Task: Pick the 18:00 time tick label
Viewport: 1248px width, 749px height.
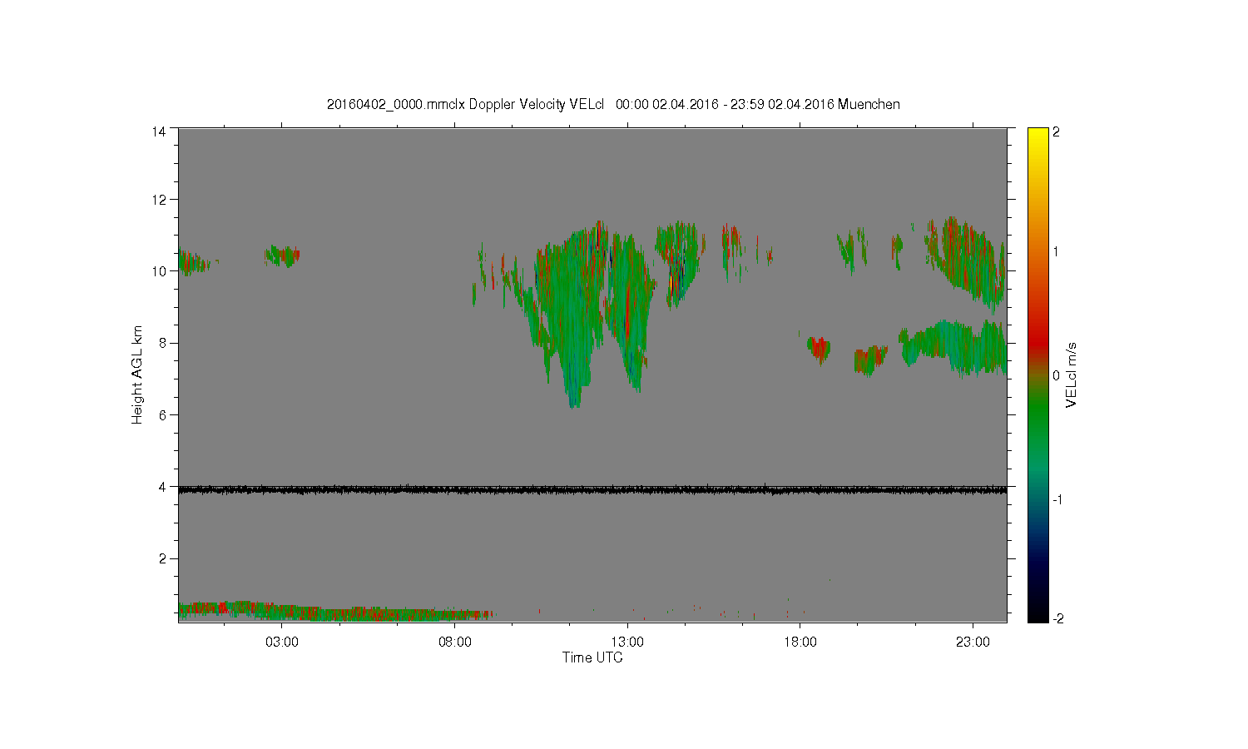Action: click(800, 642)
